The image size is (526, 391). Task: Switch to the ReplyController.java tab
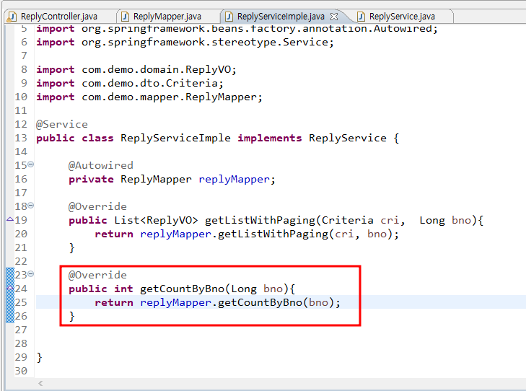point(58,17)
